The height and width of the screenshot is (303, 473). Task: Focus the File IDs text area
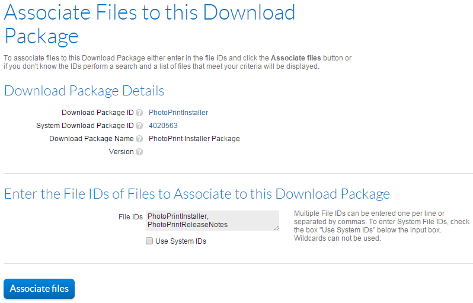coord(212,221)
